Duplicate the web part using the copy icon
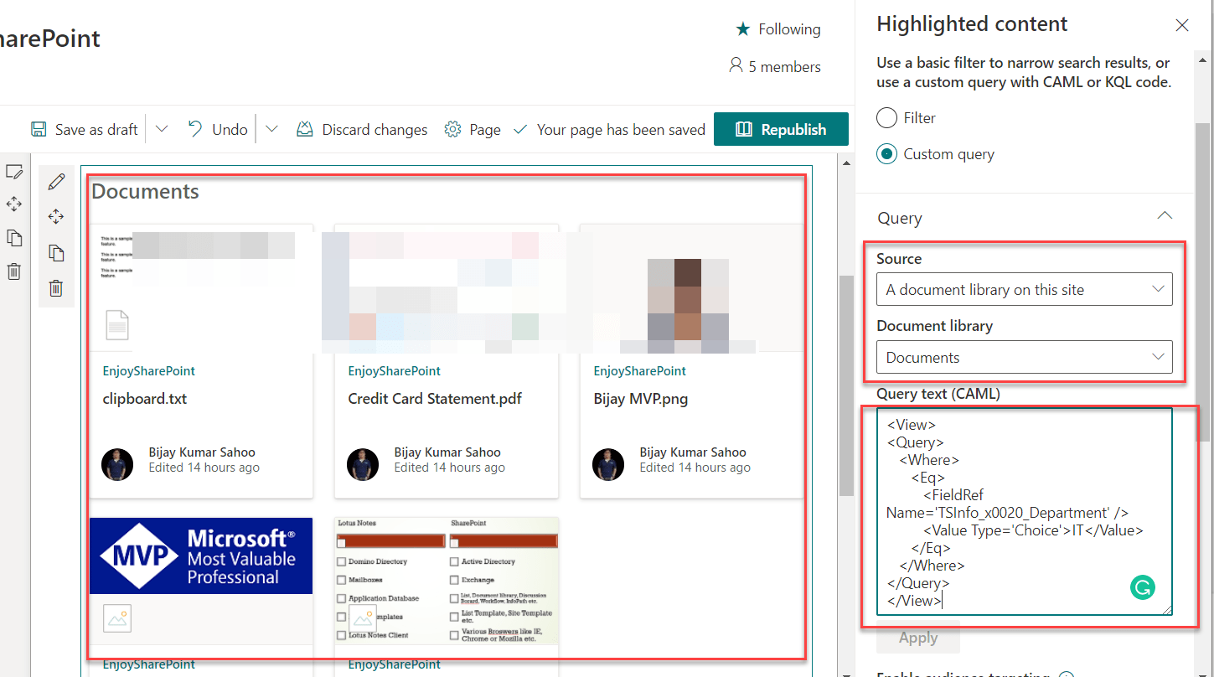 point(56,252)
